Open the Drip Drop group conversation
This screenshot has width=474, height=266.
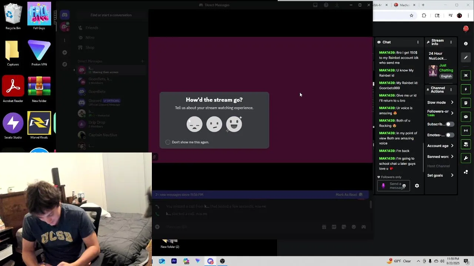click(x=111, y=124)
